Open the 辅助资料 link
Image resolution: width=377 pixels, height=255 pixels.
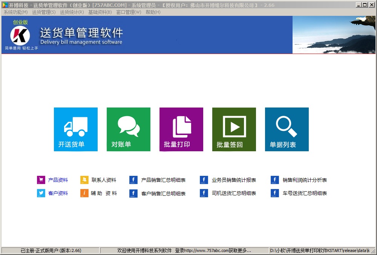[x=104, y=193]
